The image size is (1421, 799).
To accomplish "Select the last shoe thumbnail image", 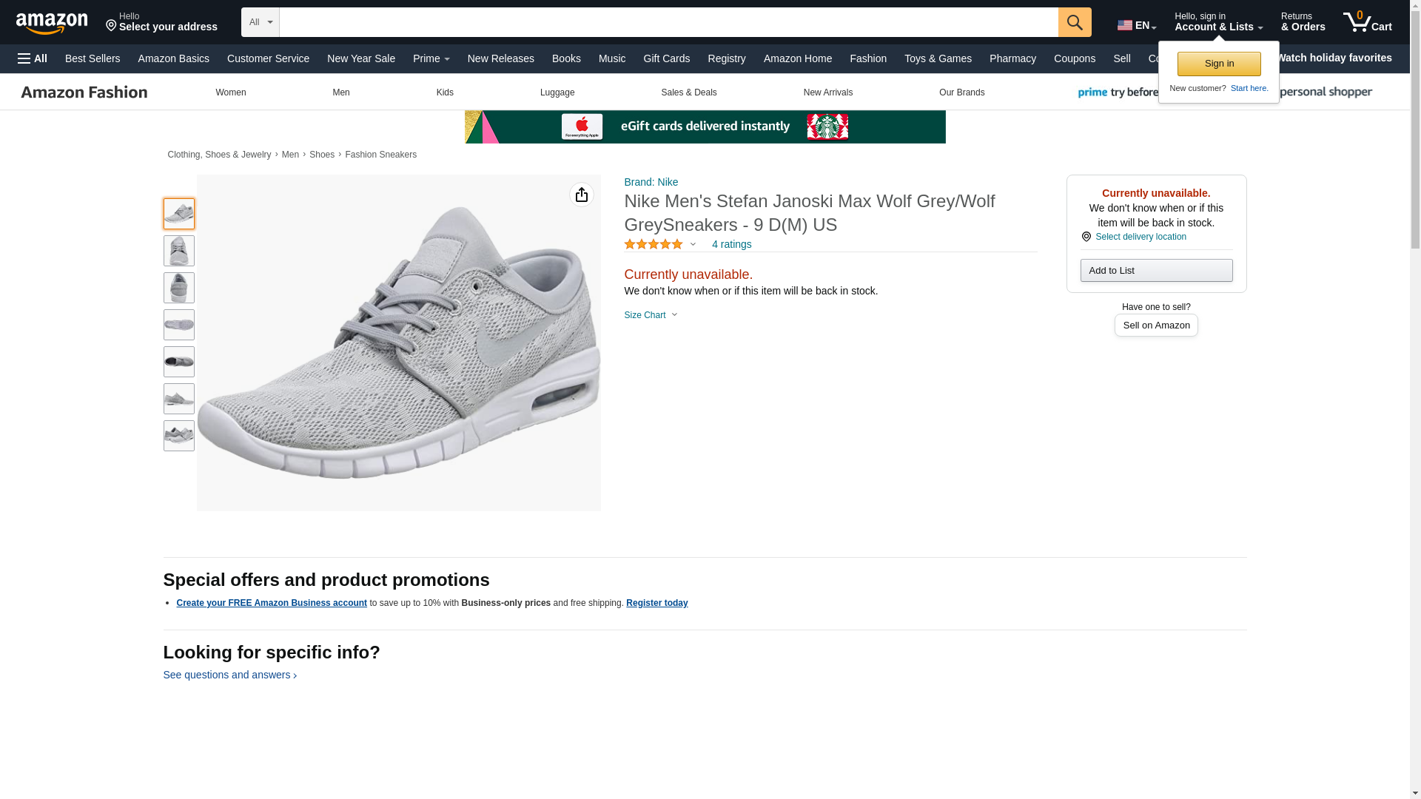I will [x=178, y=436].
